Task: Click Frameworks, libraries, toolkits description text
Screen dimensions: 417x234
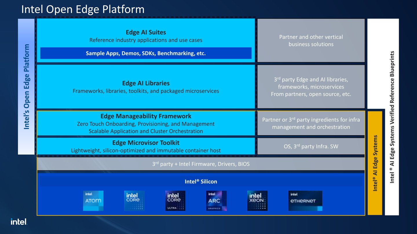Action: click(146, 91)
